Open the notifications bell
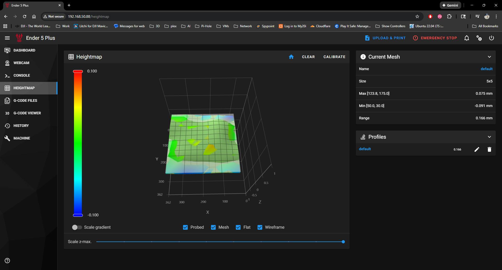Screen dimensions: 502x270 [466, 38]
